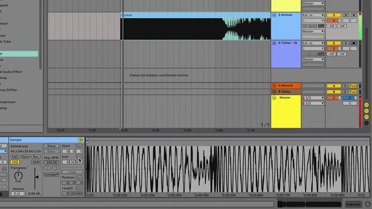
Task: Open Ext. In input dropdown on Fisher track
Action: pyautogui.click(x=313, y=43)
